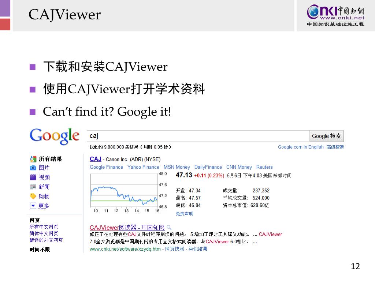The image size is (375, 281).
Task: Open Google Finance link
Action: pyautogui.click(x=107, y=167)
